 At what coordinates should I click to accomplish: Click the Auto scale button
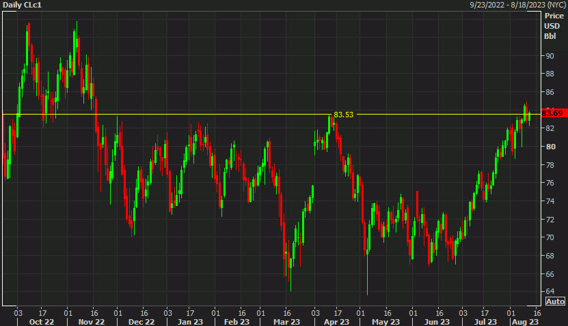(x=555, y=301)
